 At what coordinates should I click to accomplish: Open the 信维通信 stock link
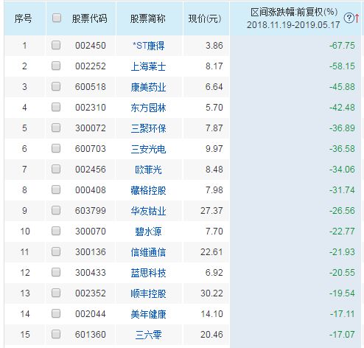click(x=148, y=252)
